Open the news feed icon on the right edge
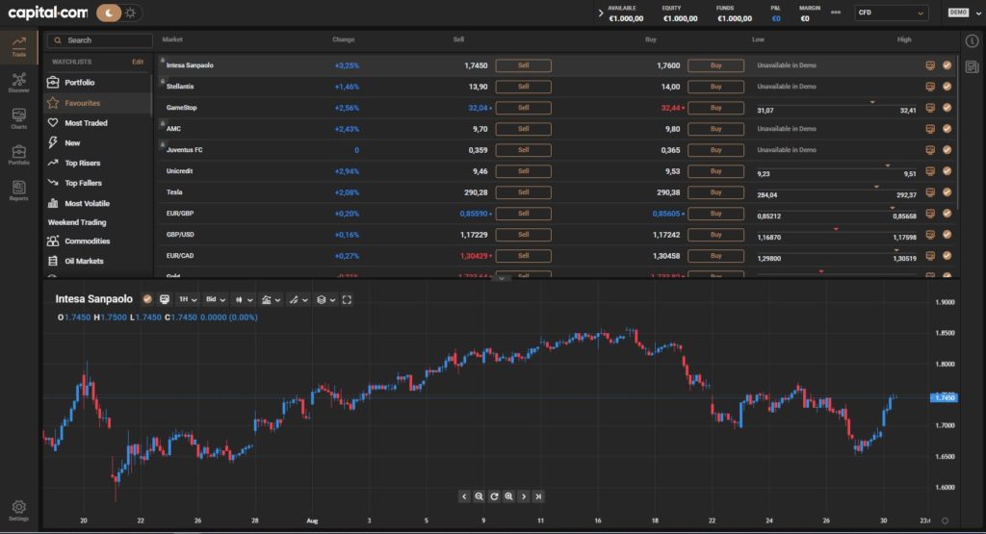This screenshot has width=986, height=534. click(x=972, y=66)
